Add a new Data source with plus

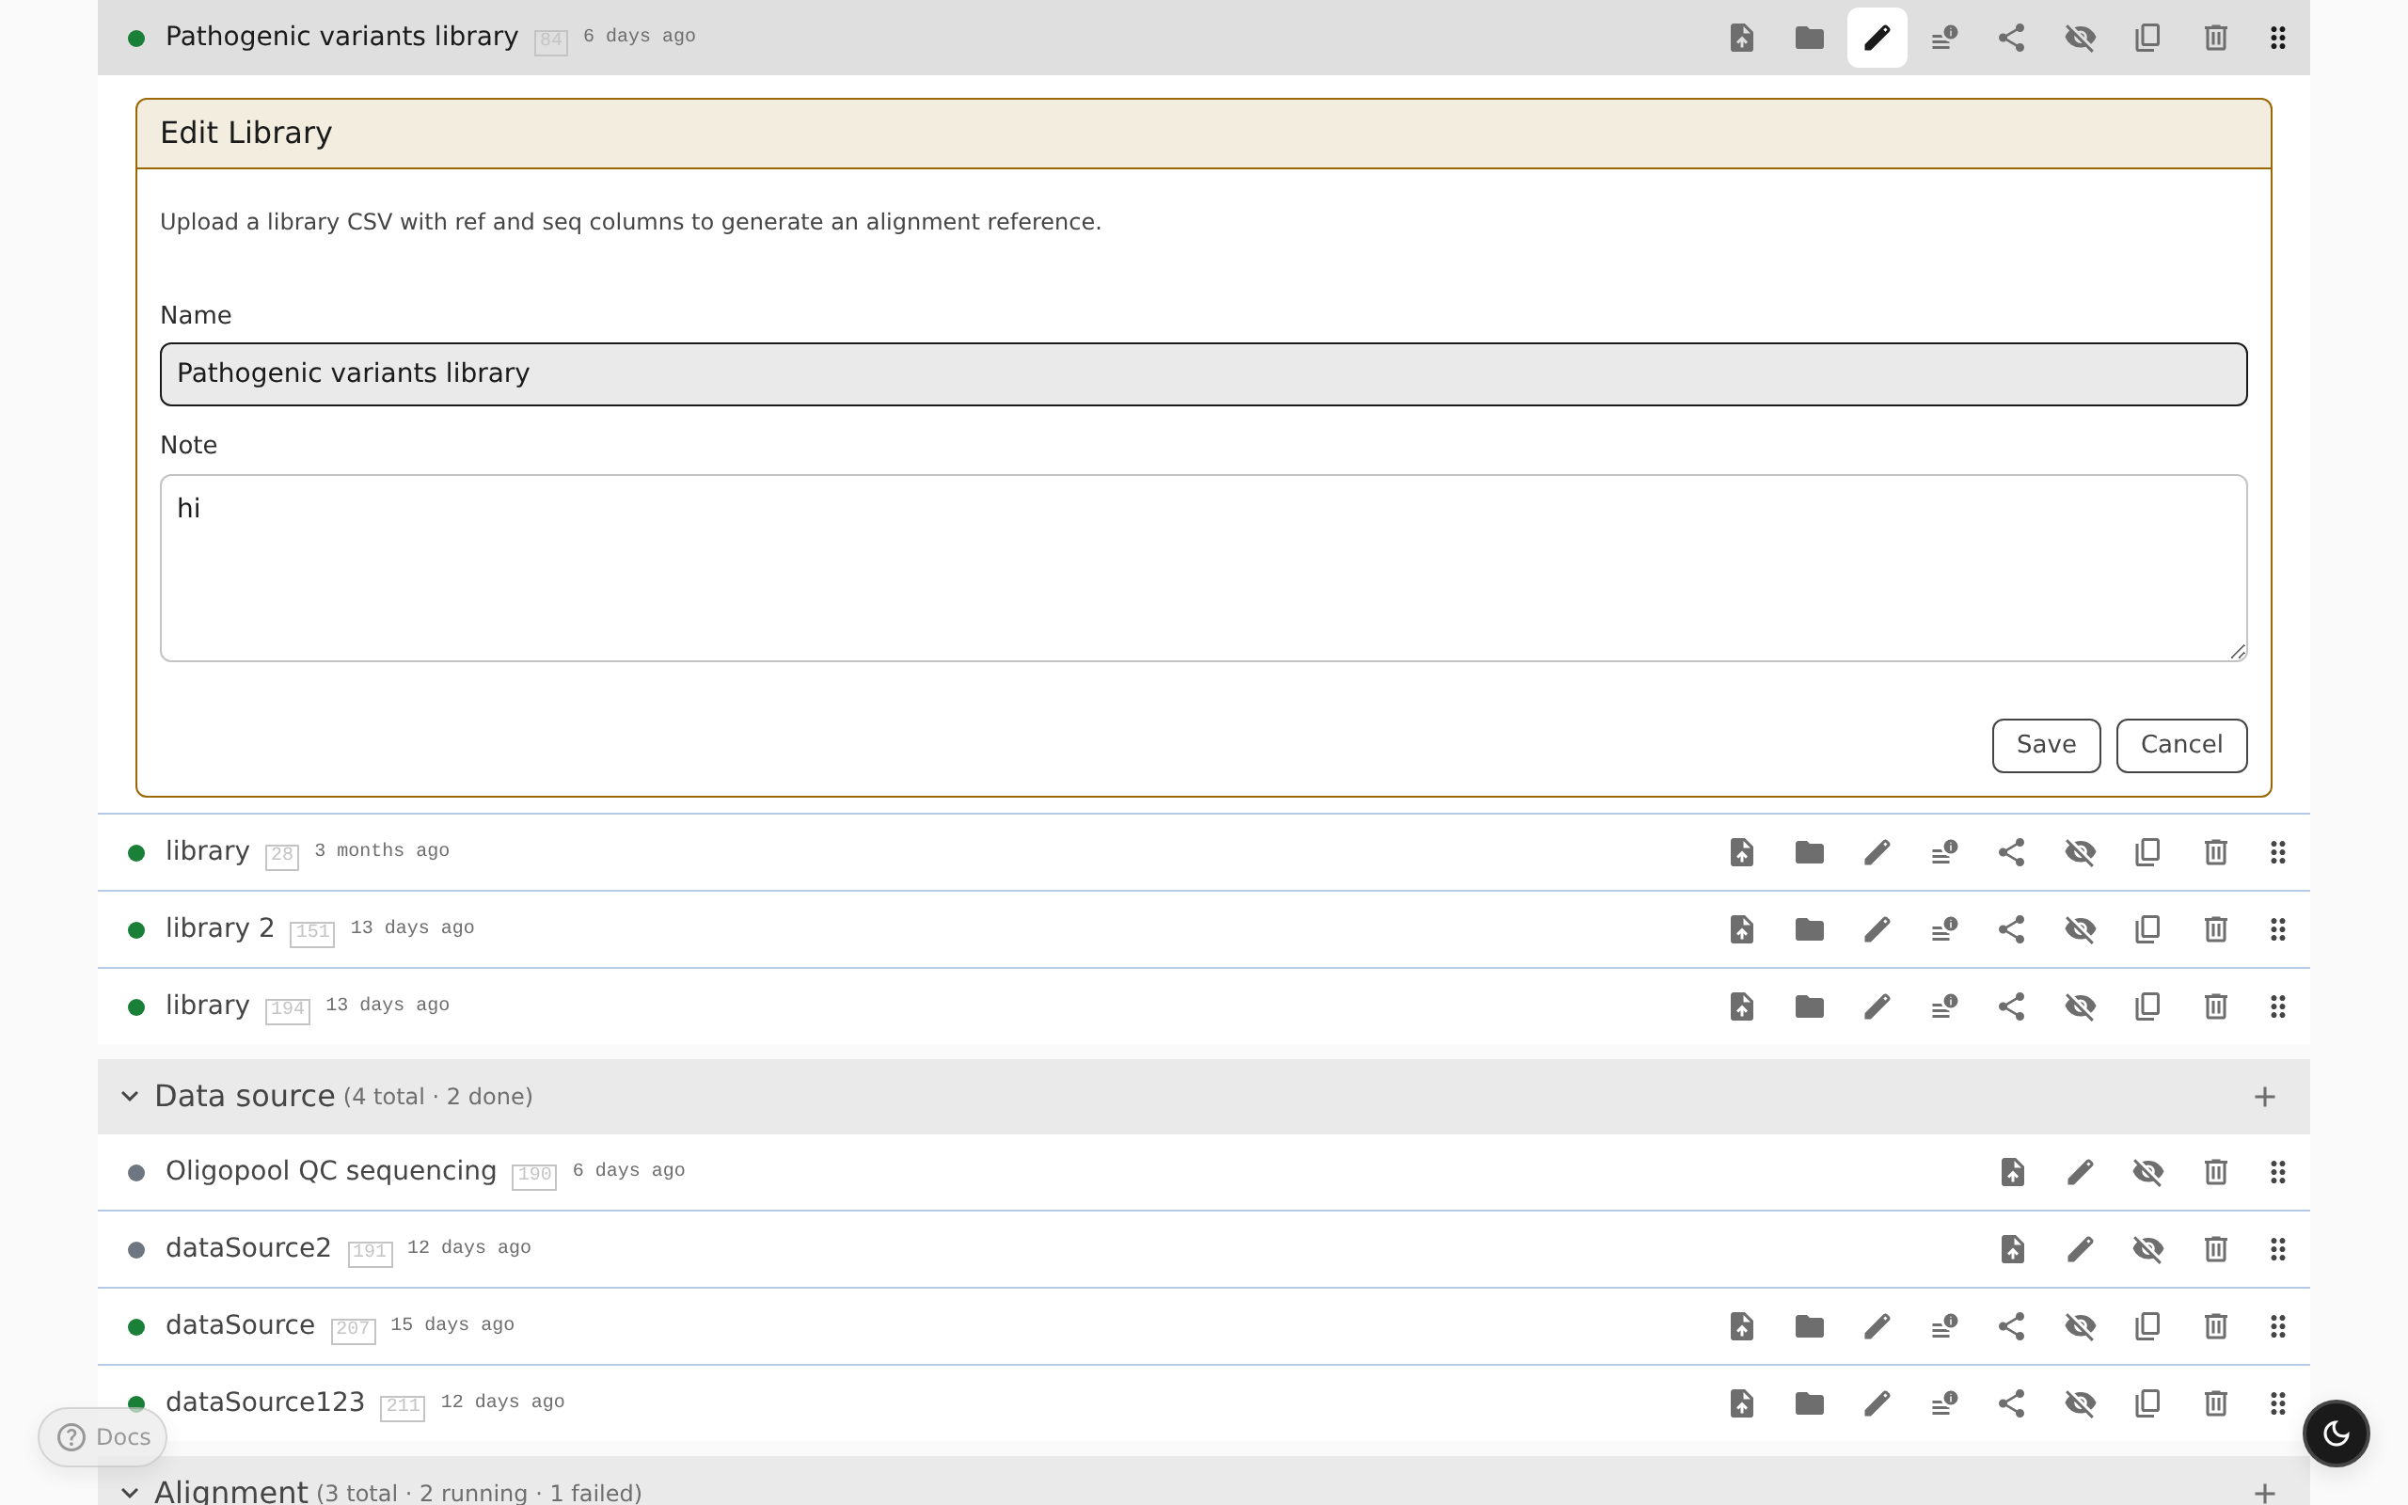[2265, 1096]
